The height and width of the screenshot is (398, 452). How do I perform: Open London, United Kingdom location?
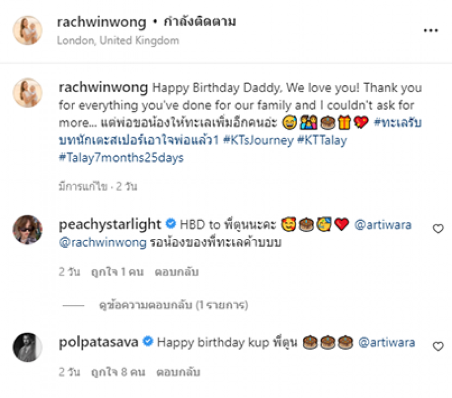coord(118,40)
